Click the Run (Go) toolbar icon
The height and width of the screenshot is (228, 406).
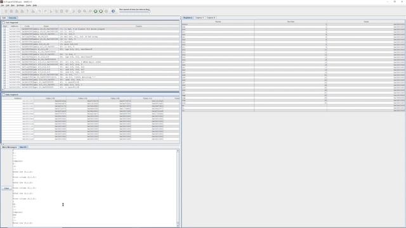pos(79,11)
